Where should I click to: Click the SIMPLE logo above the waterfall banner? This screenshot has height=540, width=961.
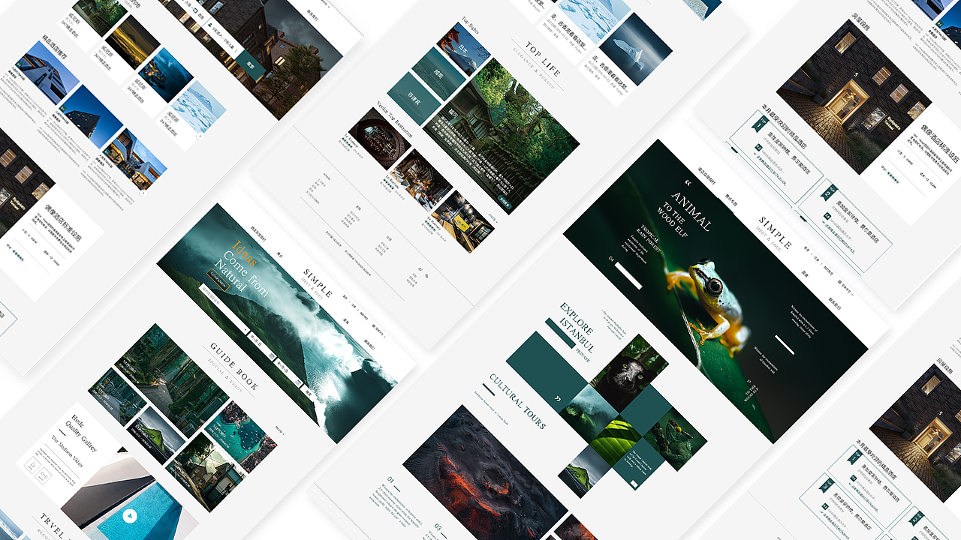click(318, 283)
